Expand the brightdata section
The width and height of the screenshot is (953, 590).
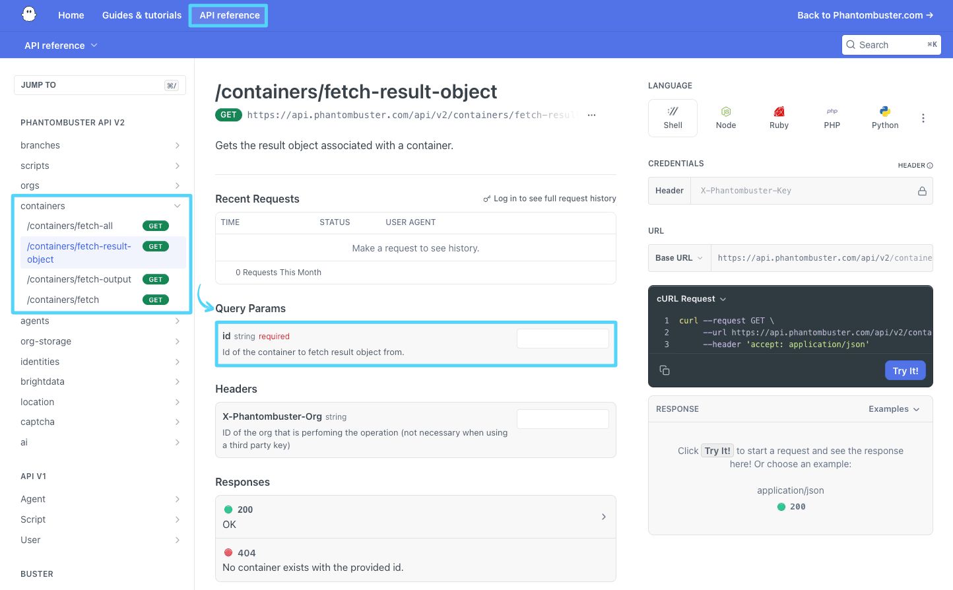pos(178,381)
